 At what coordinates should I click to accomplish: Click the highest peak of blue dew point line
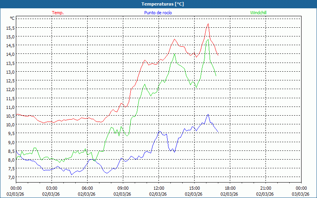click(208, 115)
